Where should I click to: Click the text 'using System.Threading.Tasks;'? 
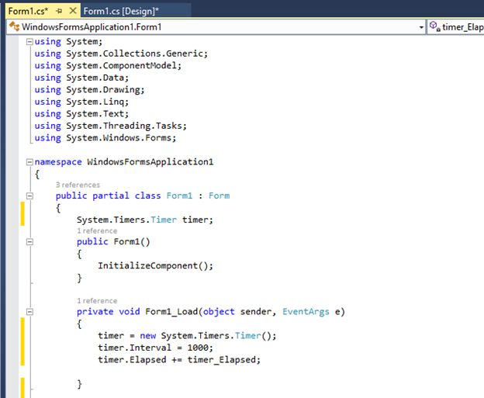pyautogui.click(x=110, y=126)
